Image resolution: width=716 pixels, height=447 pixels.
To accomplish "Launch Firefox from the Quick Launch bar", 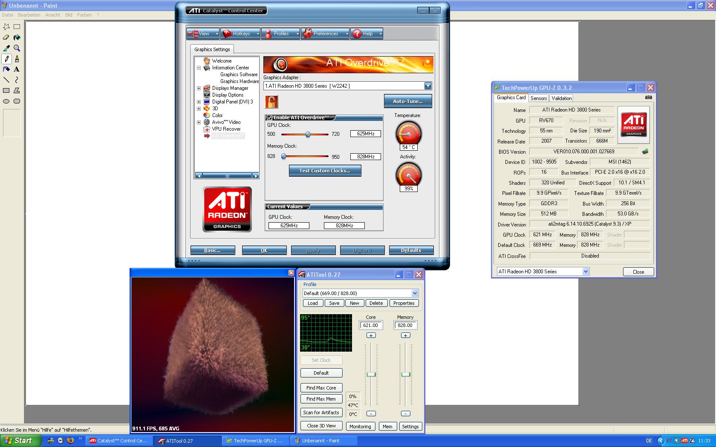I will click(x=70, y=441).
